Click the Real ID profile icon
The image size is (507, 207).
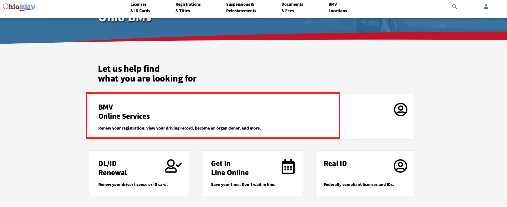400,166
